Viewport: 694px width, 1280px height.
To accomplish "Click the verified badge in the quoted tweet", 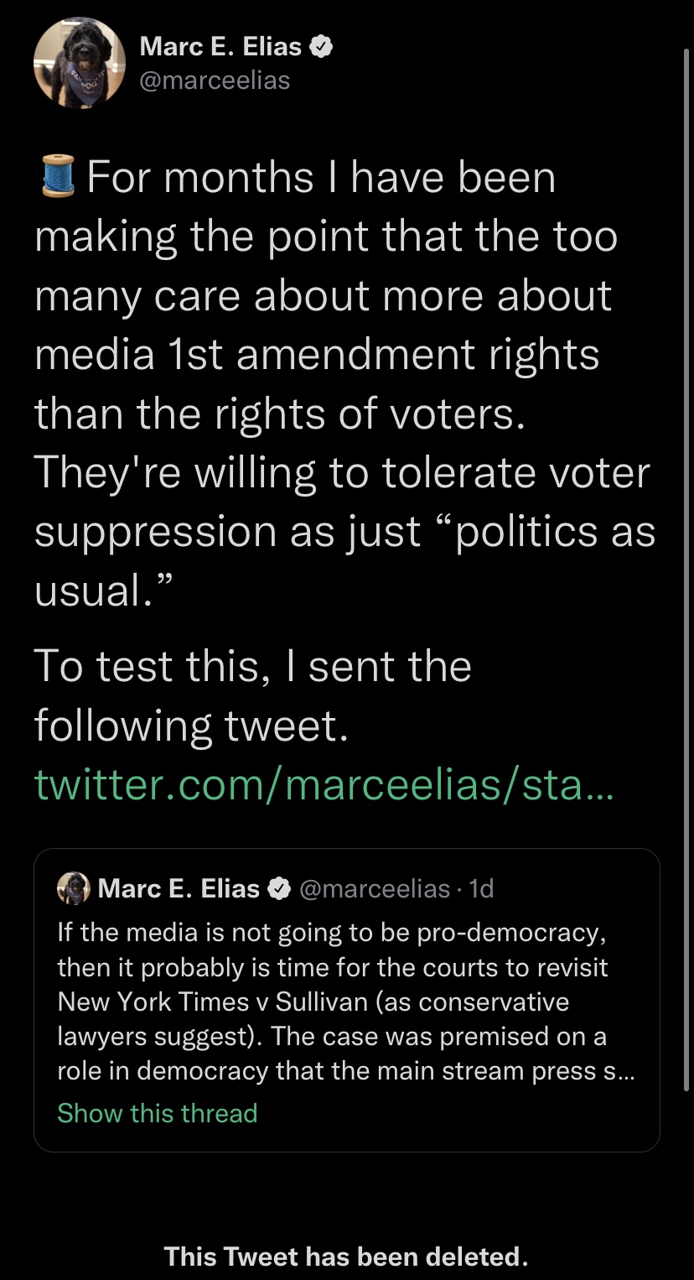I will click(280, 888).
